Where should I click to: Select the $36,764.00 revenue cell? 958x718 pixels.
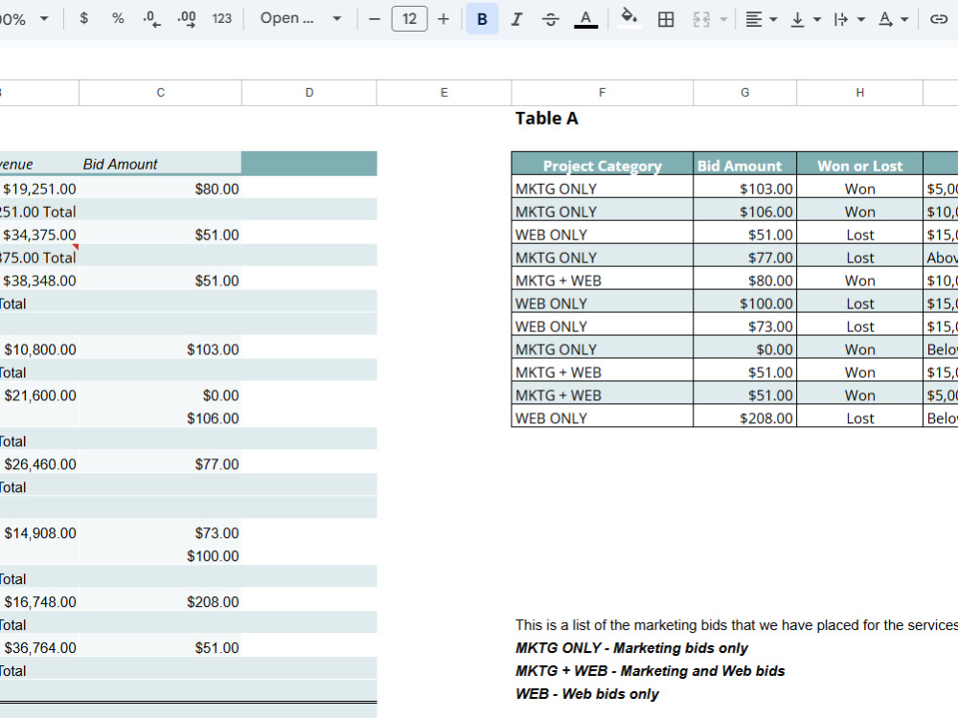pyautogui.click(x=39, y=647)
